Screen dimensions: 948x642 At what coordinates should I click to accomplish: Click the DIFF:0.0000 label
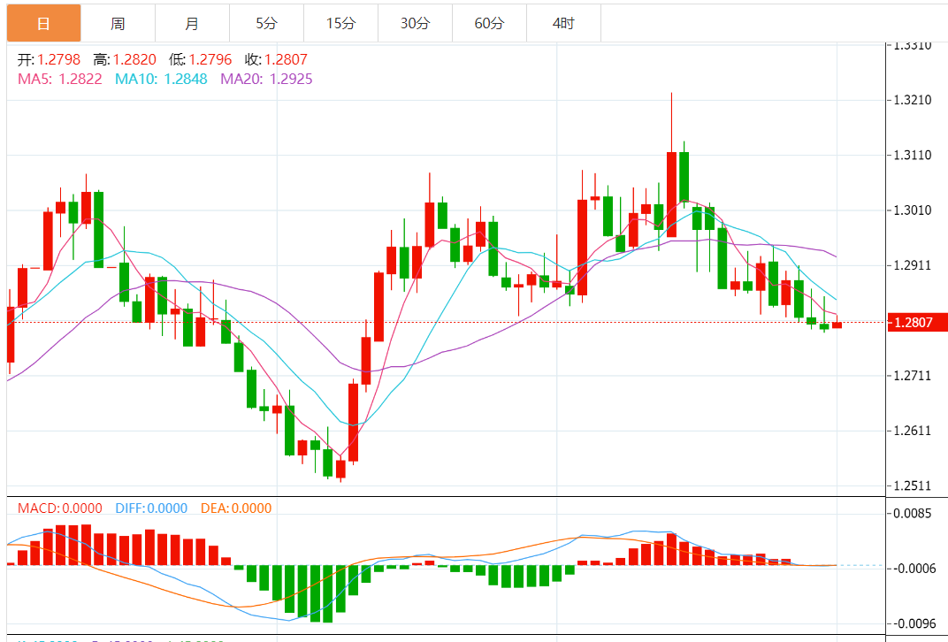(151, 508)
